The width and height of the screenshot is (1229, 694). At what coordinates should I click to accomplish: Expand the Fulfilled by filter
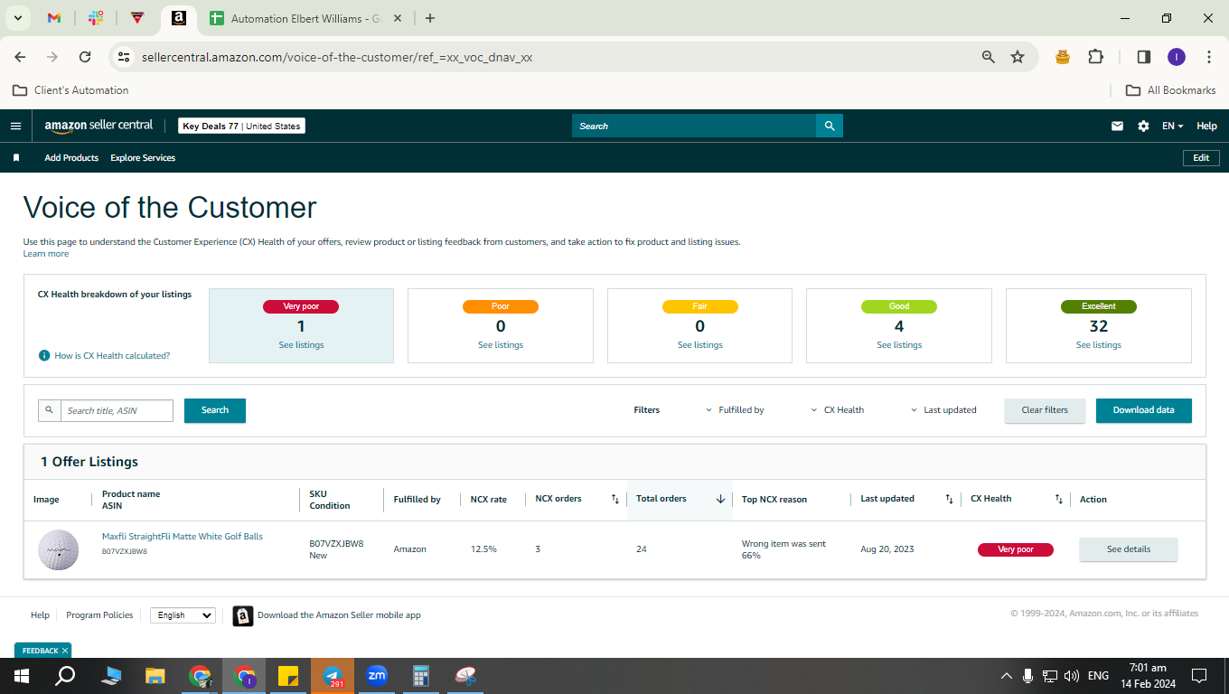735,410
